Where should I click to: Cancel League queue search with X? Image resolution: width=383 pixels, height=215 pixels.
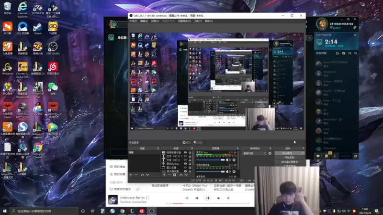click(355, 35)
